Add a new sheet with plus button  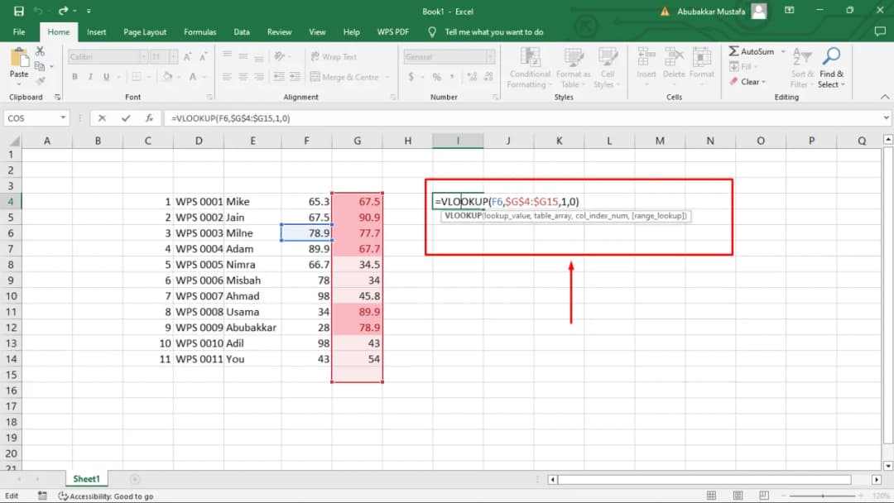point(135,479)
